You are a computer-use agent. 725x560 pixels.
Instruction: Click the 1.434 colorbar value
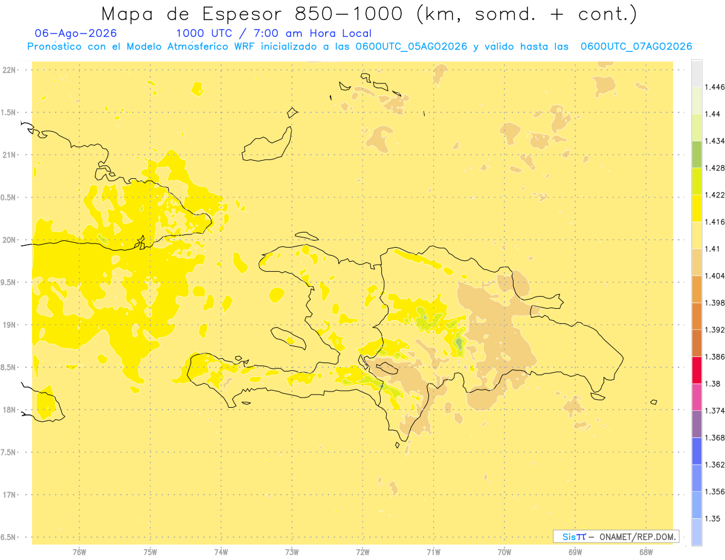pyautogui.click(x=715, y=141)
